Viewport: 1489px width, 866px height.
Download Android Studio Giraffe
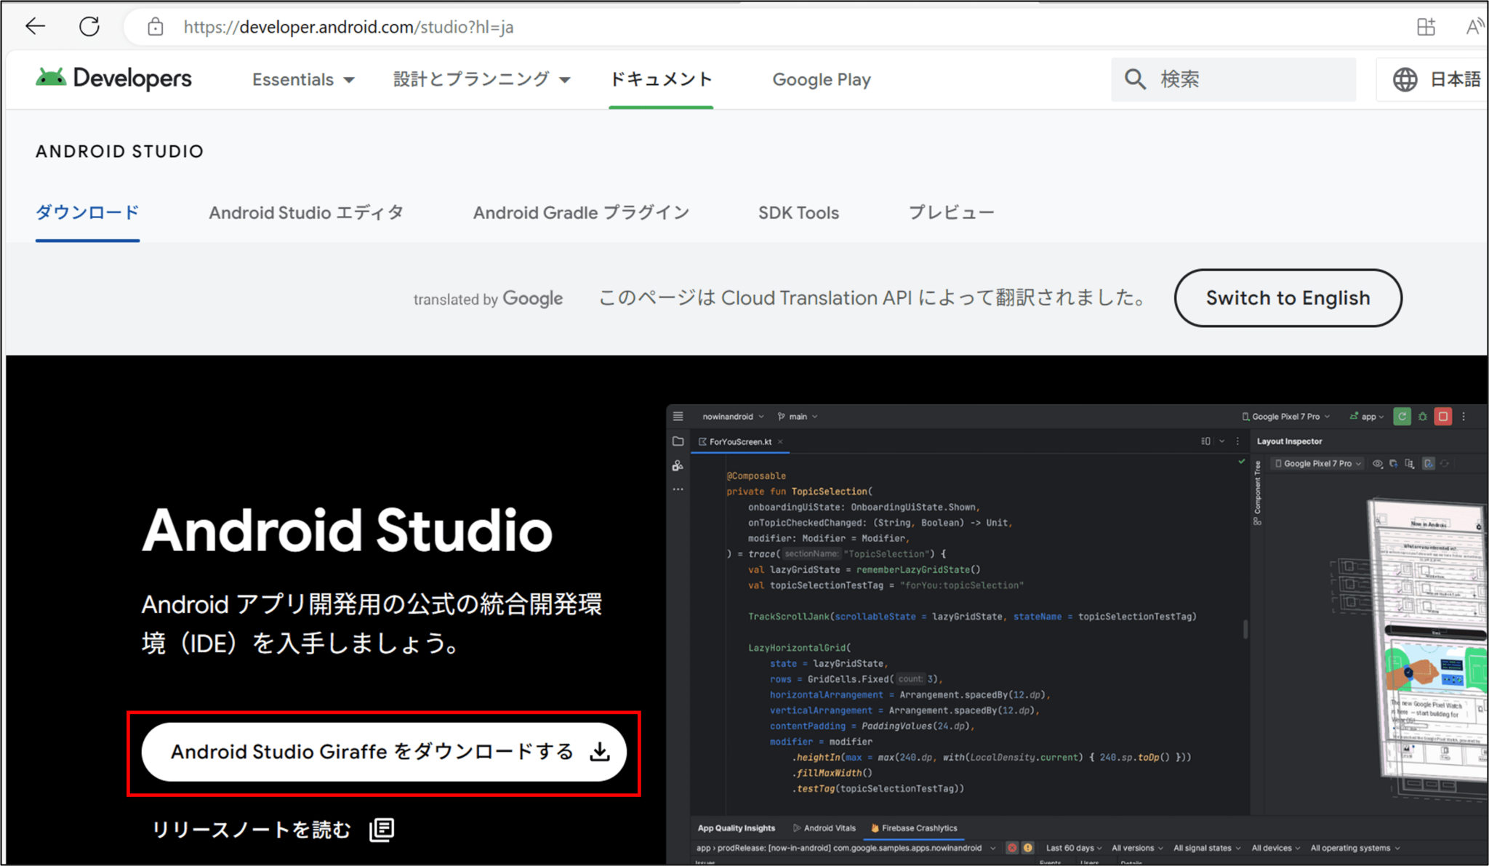click(383, 752)
